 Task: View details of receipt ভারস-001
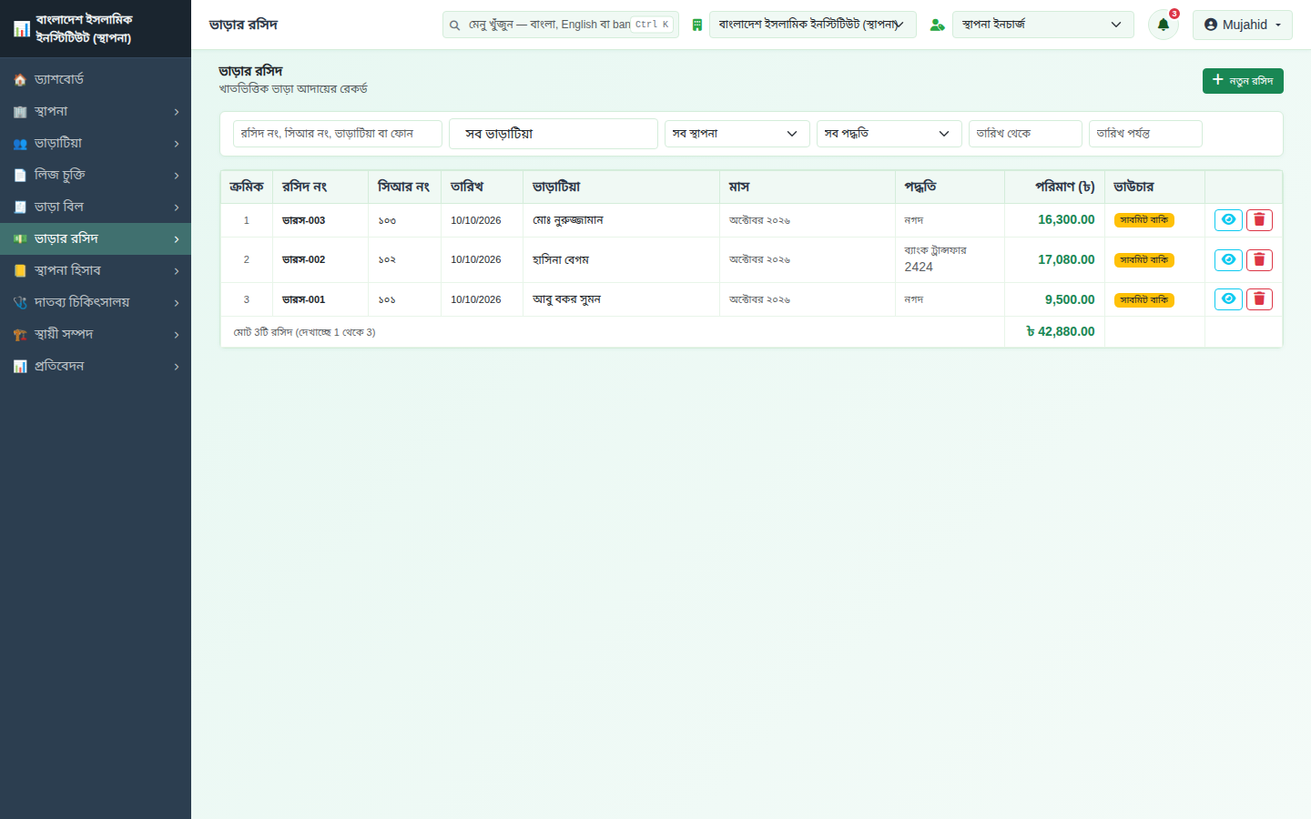(1228, 299)
